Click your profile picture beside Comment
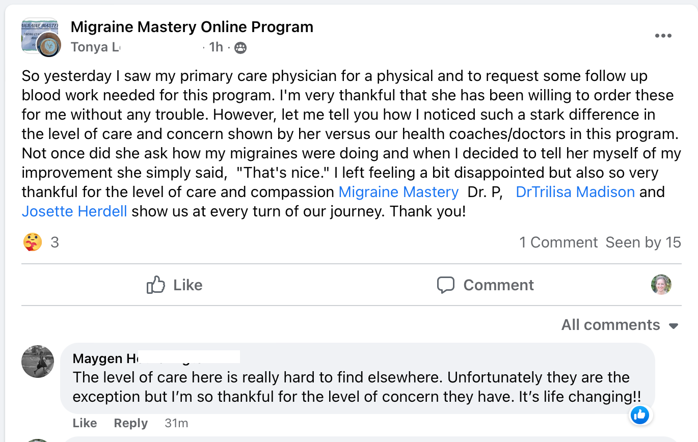 (x=661, y=285)
